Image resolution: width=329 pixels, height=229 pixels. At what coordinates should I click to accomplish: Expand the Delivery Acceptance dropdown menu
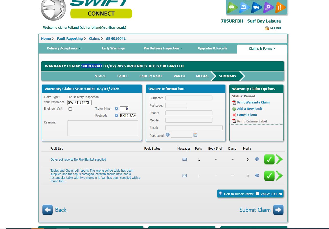tap(64, 48)
